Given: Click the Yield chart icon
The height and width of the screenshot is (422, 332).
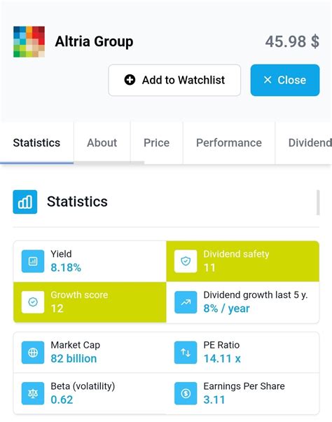Looking at the screenshot, I should (33, 261).
